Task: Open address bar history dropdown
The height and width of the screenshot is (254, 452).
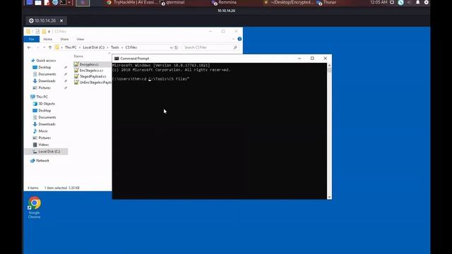Action: coord(171,47)
